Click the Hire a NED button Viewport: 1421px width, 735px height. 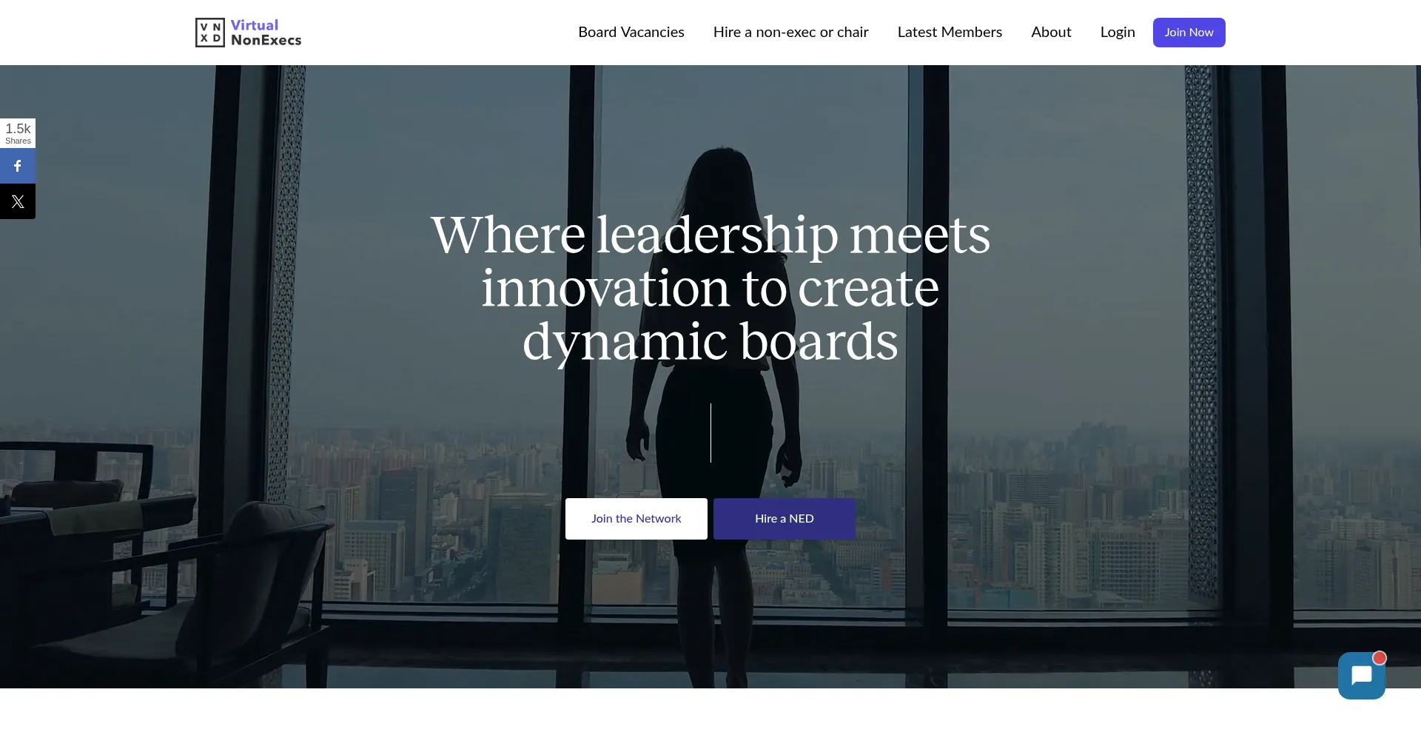pyautogui.click(x=785, y=519)
